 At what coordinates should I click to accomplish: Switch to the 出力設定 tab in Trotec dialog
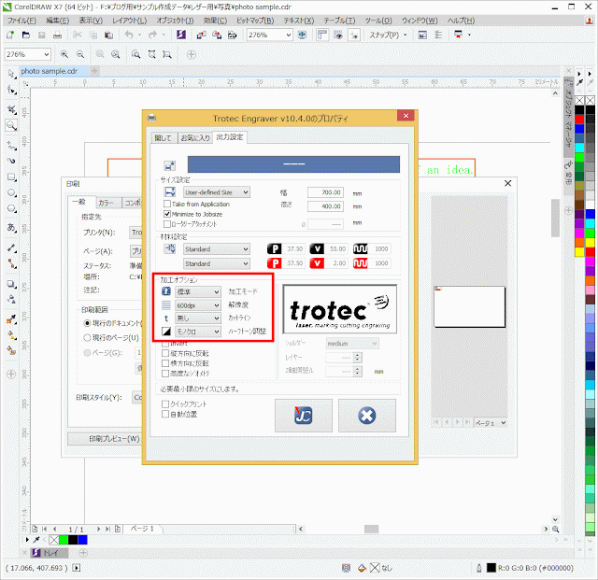(x=230, y=137)
